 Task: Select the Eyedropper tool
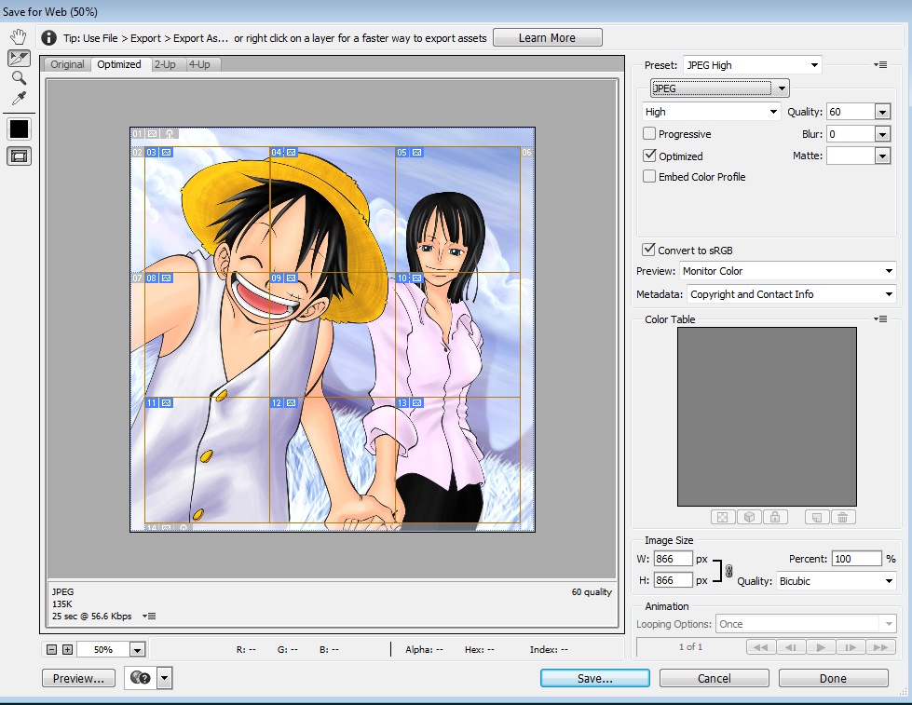(19, 99)
